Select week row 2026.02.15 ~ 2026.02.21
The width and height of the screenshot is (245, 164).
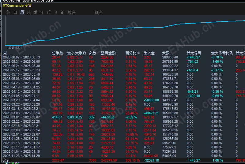(123, 126)
